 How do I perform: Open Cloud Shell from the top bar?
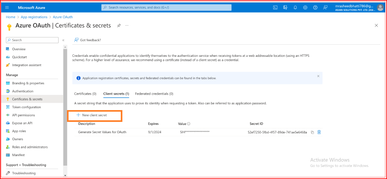pyautogui.click(x=275, y=7)
